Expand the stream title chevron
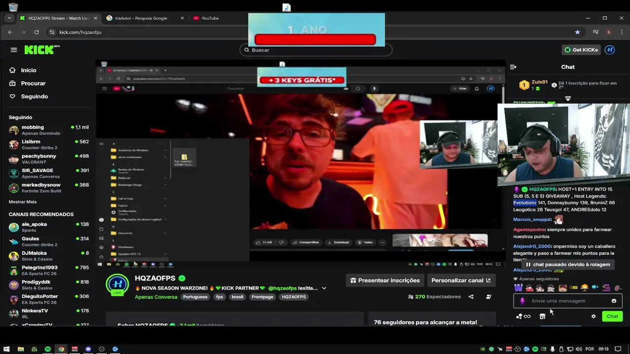 point(324,288)
